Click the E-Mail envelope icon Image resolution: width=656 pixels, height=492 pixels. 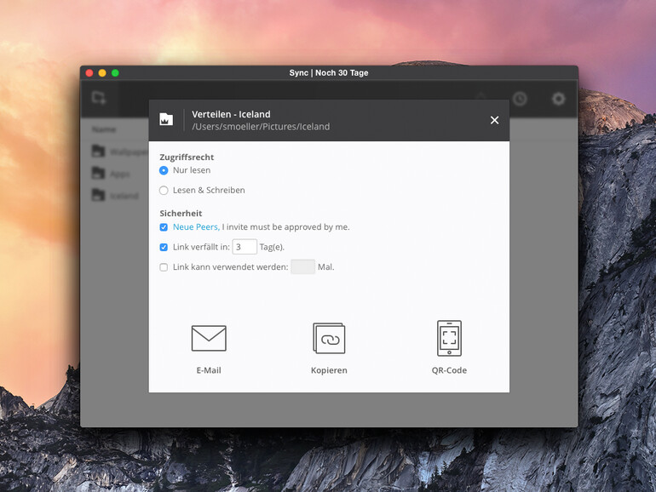pyautogui.click(x=209, y=338)
